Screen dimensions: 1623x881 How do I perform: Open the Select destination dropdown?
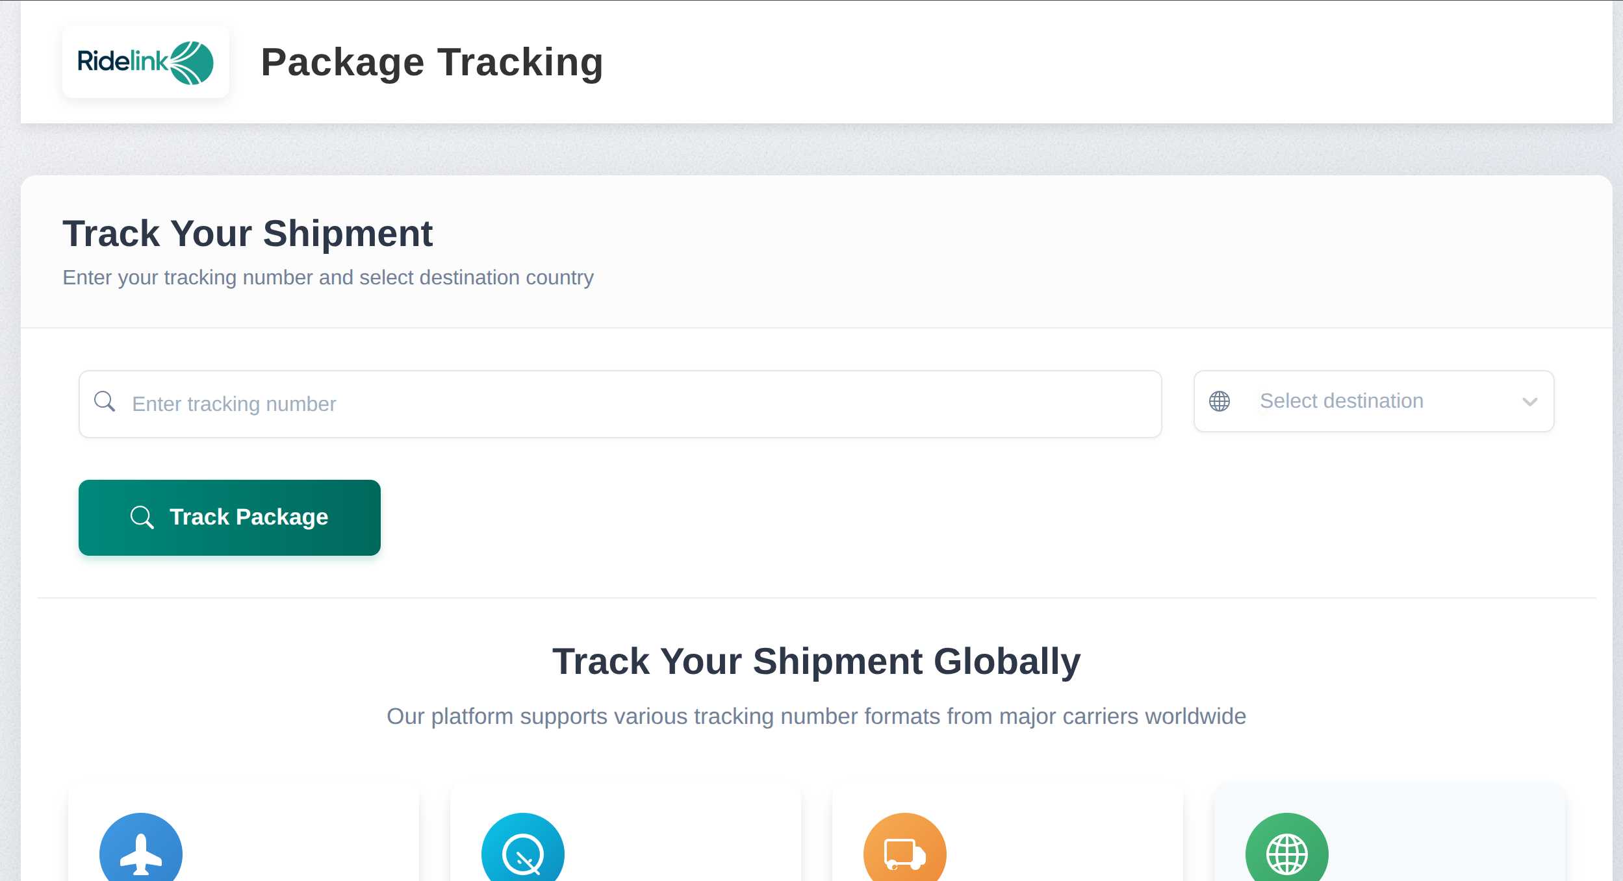click(x=1374, y=401)
